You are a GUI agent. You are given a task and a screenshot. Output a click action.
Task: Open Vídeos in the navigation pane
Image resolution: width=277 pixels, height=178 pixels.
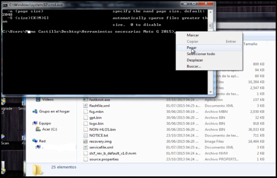point(48,99)
